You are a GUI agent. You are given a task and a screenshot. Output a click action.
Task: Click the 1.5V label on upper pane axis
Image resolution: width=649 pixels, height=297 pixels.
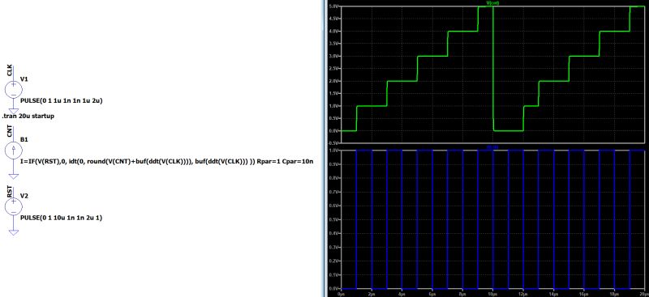[x=333, y=93]
